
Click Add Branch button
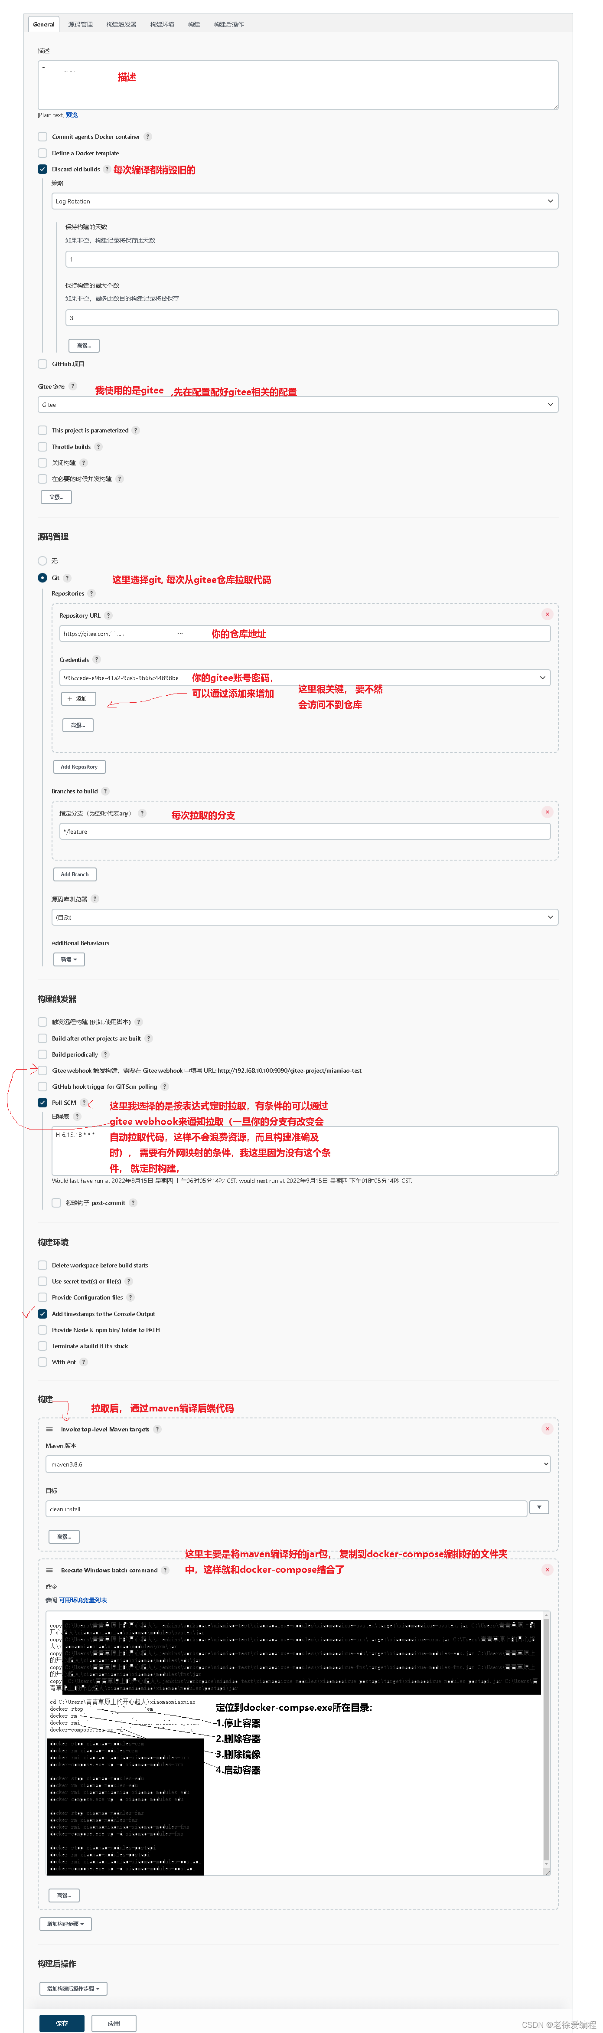(x=75, y=874)
